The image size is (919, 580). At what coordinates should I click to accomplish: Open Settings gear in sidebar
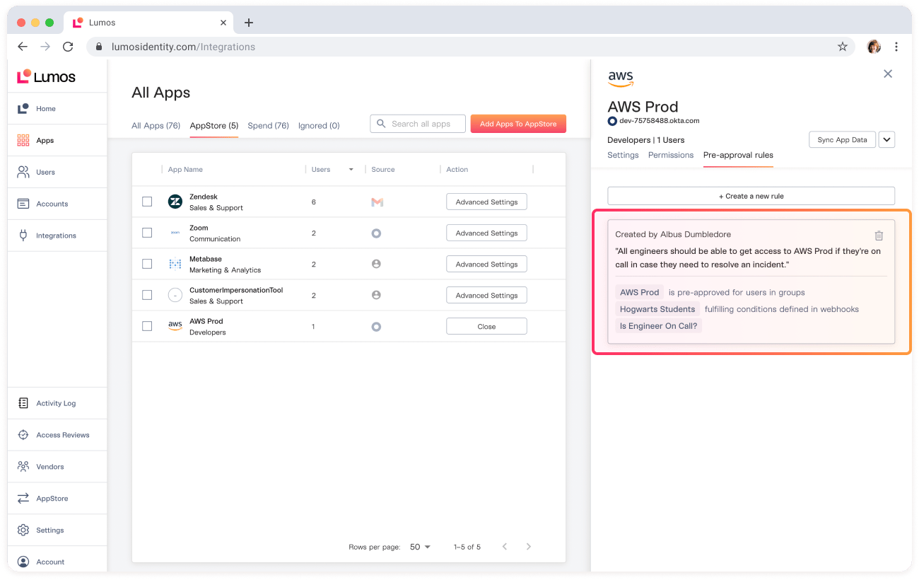tap(23, 530)
